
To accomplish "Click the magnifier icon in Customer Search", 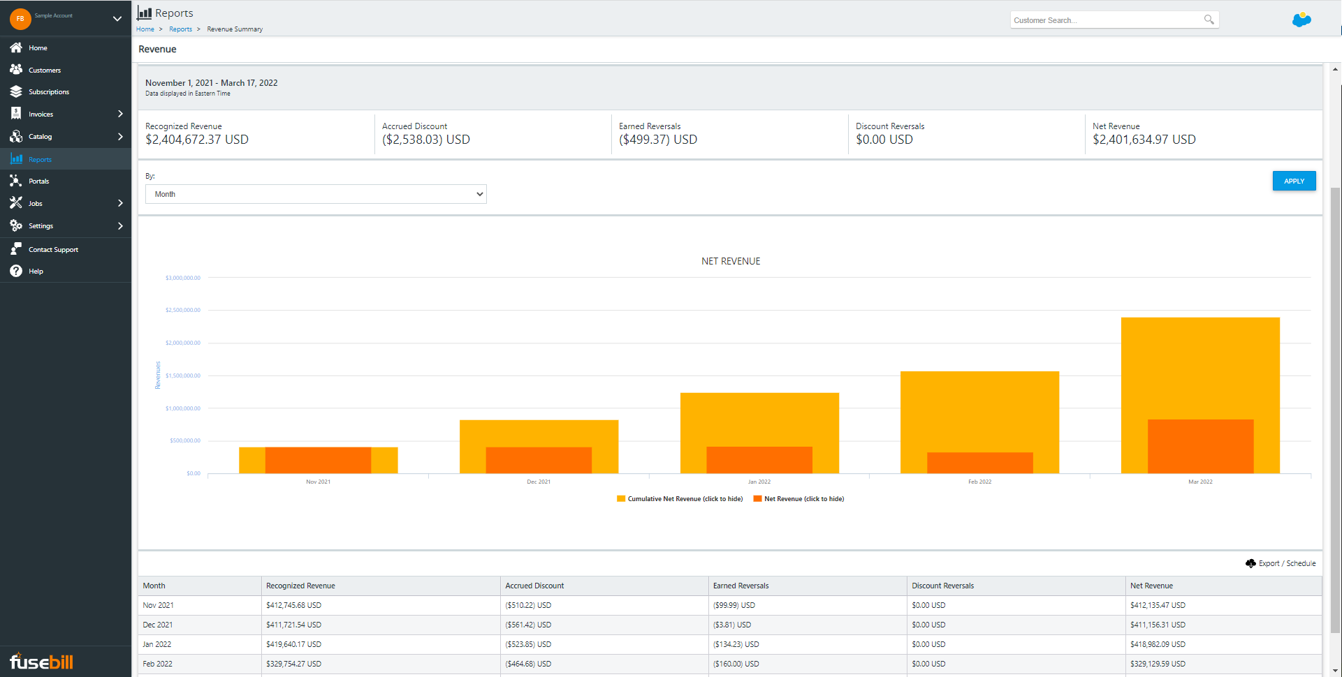I will pos(1209,20).
